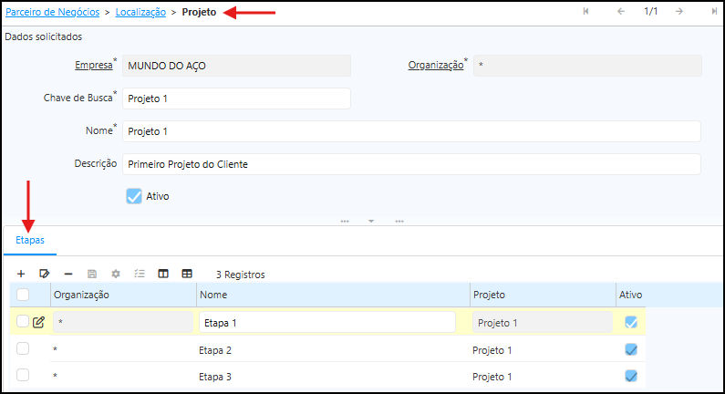
Task: Jump to first record
Action: [585, 11]
